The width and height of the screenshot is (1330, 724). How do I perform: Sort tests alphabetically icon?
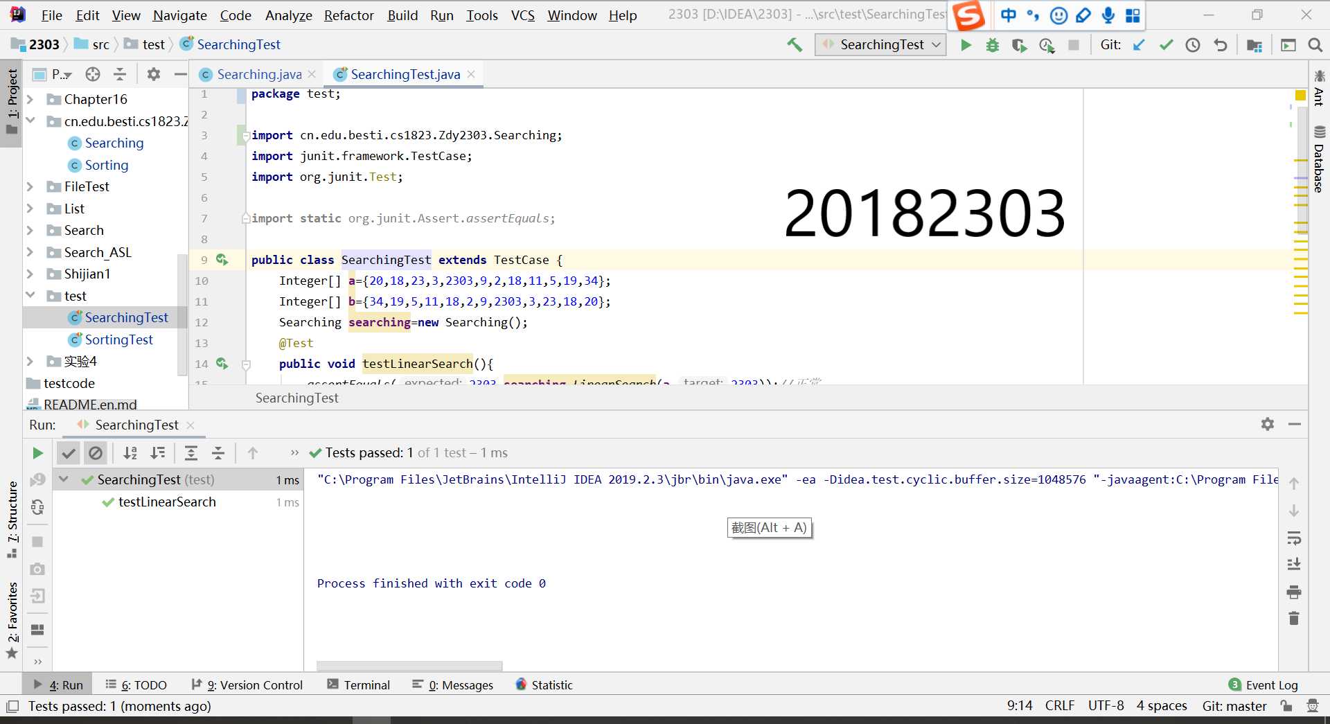pyautogui.click(x=130, y=453)
